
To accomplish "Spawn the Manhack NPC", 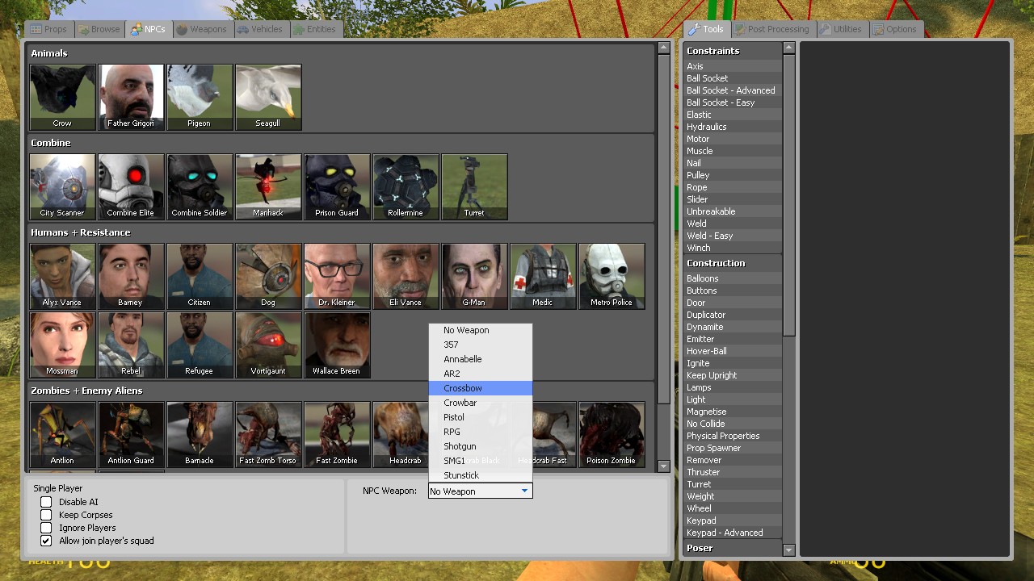I will [x=268, y=186].
